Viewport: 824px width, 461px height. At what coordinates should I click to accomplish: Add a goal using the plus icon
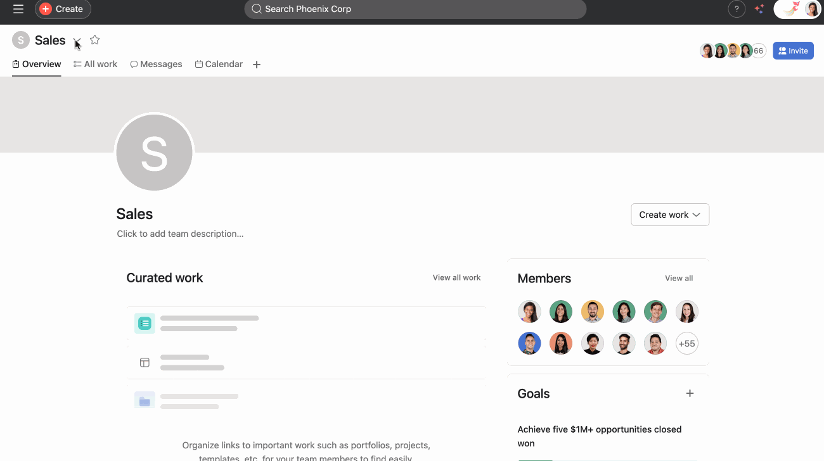pyautogui.click(x=690, y=393)
